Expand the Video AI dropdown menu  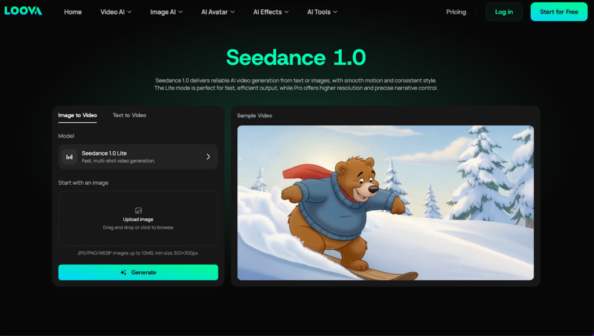pos(115,12)
